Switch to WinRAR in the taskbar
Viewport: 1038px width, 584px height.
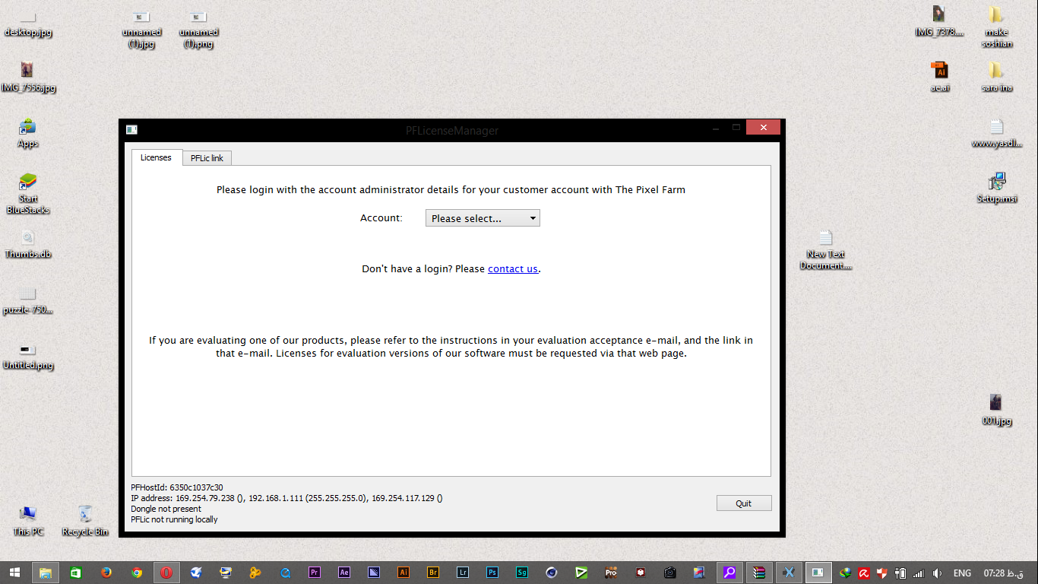point(759,573)
